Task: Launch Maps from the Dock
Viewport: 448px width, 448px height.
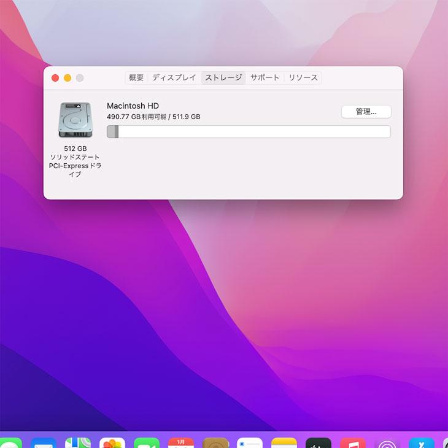Action: pos(78,442)
